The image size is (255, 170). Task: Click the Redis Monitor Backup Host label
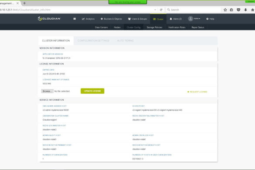[x=146, y=145]
